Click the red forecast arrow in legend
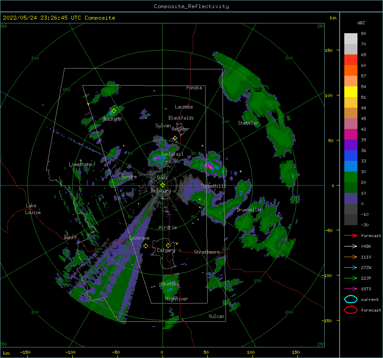The image size is (383, 358). pyautogui.click(x=351, y=235)
